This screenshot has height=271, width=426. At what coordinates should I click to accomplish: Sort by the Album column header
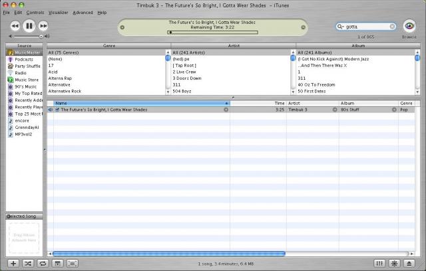click(x=369, y=103)
